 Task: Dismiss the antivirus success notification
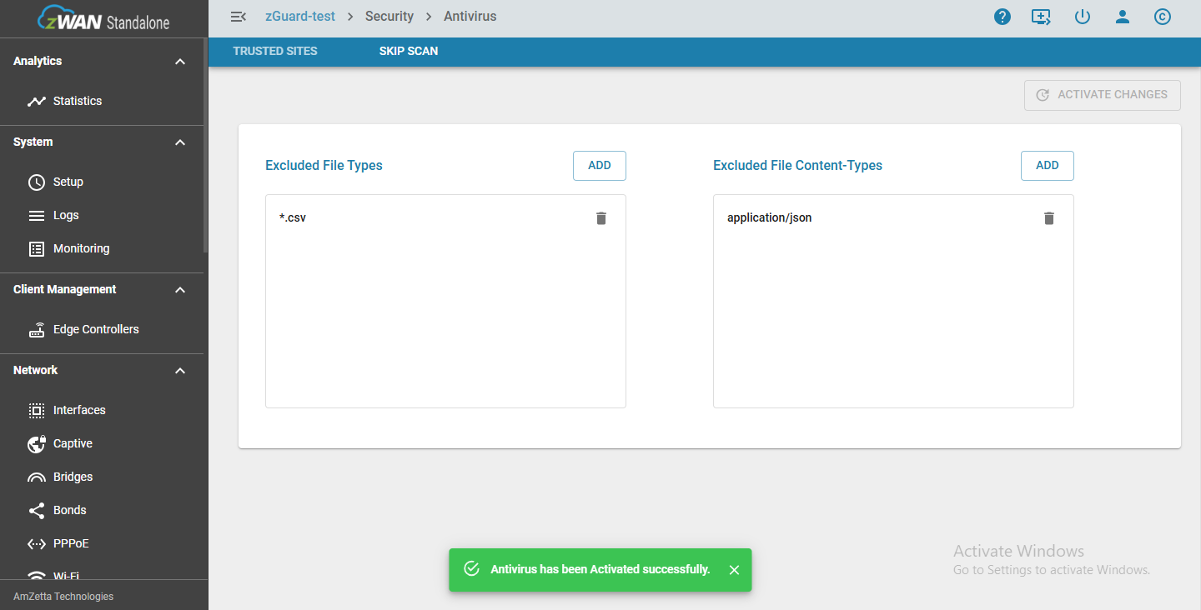pyautogui.click(x=734, y=570)
